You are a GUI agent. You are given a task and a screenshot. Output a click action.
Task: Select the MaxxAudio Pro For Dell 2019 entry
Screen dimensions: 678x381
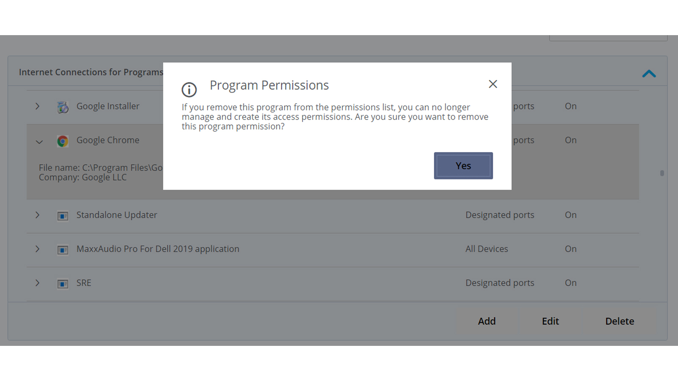[333, 250]
